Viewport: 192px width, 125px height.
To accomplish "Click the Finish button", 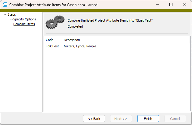I will click(148, 118).
